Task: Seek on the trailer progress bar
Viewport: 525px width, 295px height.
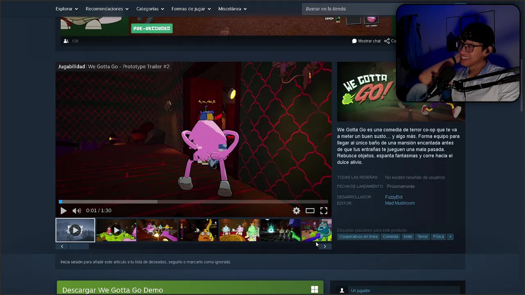Action: coord(194,202)
